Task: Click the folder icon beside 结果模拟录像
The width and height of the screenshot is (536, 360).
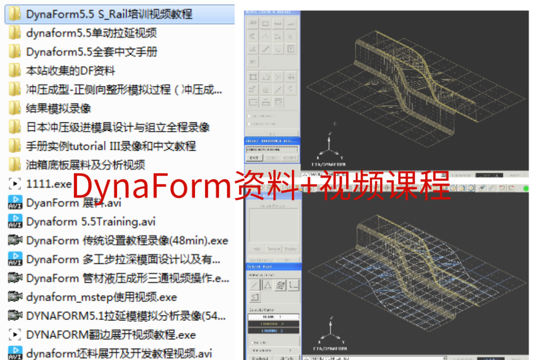Action: click(15, 108)
